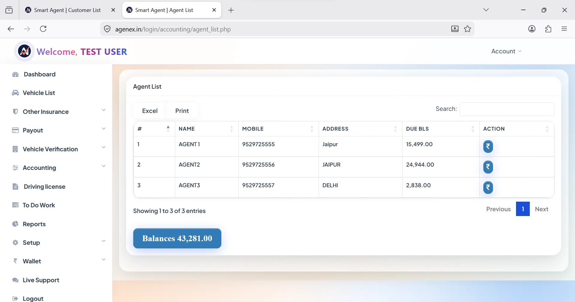
Task: Sort table by the # column
Action: click(154, 129)
